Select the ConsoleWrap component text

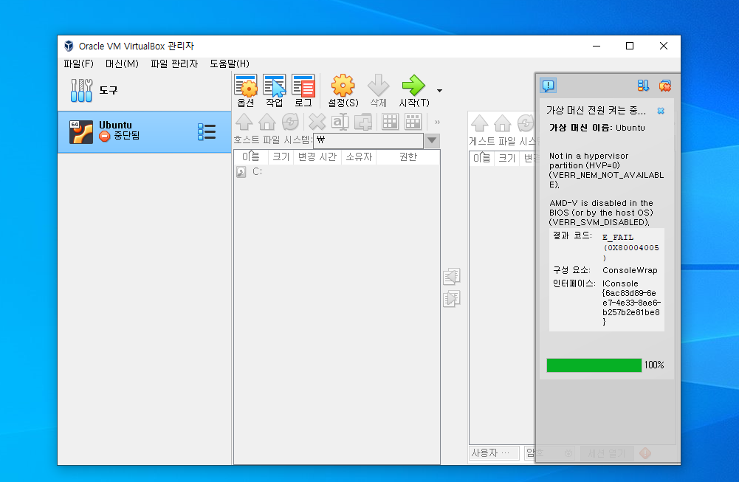(630, 270)
